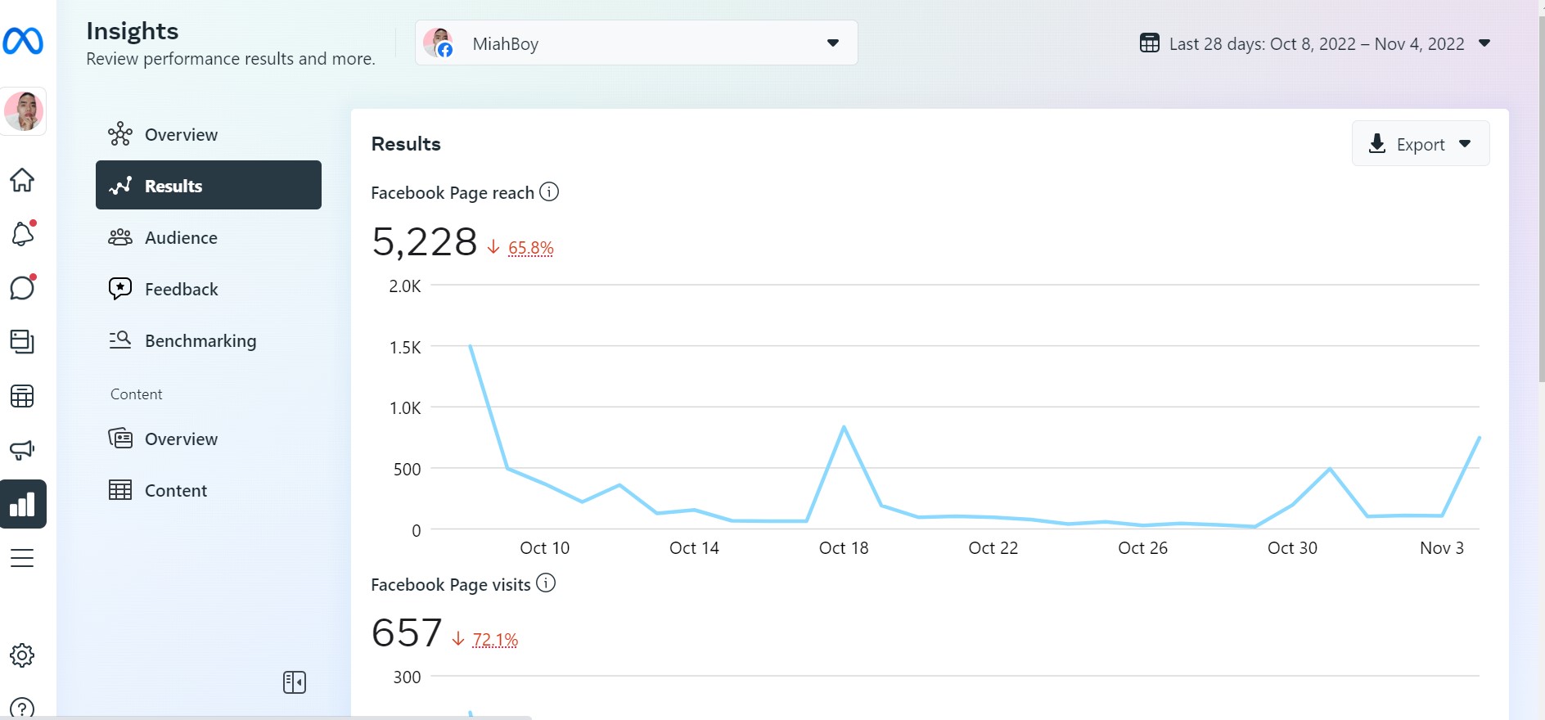Click info icon beside Facebook Page reach
The width and height of the screenshot is (1545, 720).
tap(550, 191)
